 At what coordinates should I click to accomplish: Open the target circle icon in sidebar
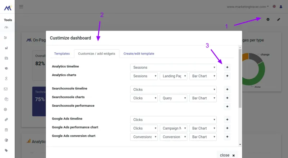point(5,110)
